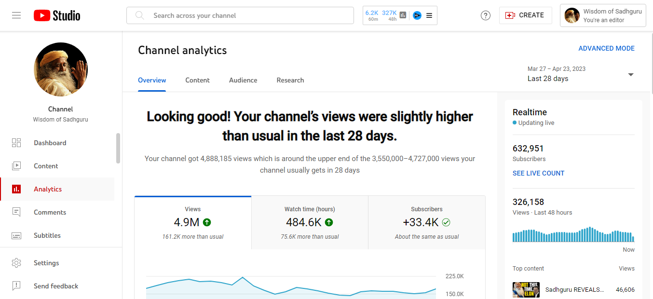Open Comments from the sidebar
Image resolution: width=653 pixels, height=299 pixels.
57,212
